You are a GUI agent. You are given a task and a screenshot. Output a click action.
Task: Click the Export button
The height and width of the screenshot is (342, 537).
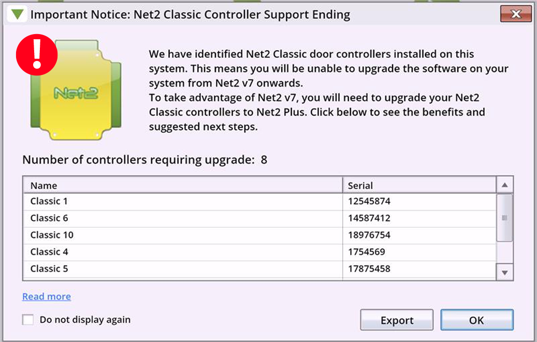point(397,320)
